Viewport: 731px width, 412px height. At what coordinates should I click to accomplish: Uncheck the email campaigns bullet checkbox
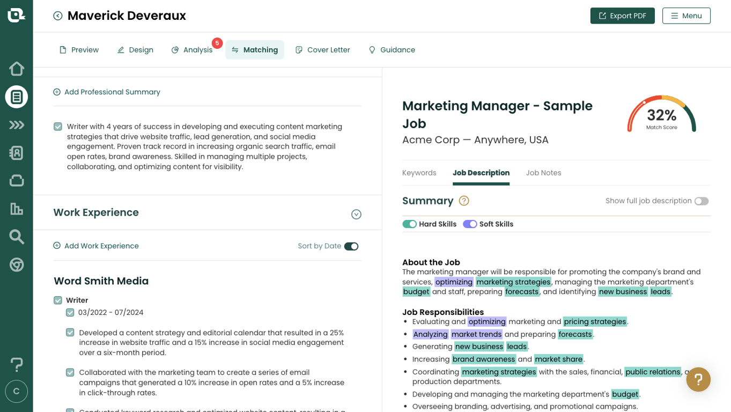coord(70,372)
